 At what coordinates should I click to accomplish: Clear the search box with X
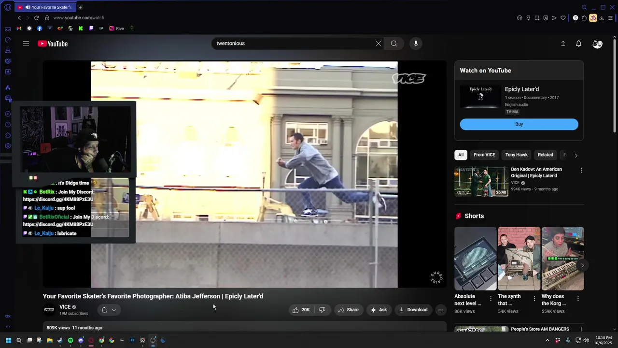pyautogui.click(x=379, y=43)
